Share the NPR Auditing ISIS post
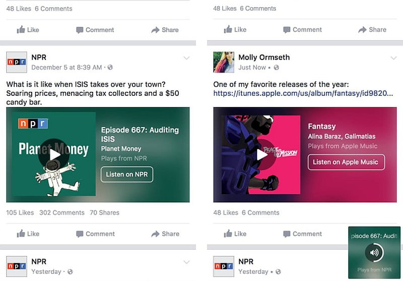The width and height of the screenshot is (403, 281). click(165, 234)
